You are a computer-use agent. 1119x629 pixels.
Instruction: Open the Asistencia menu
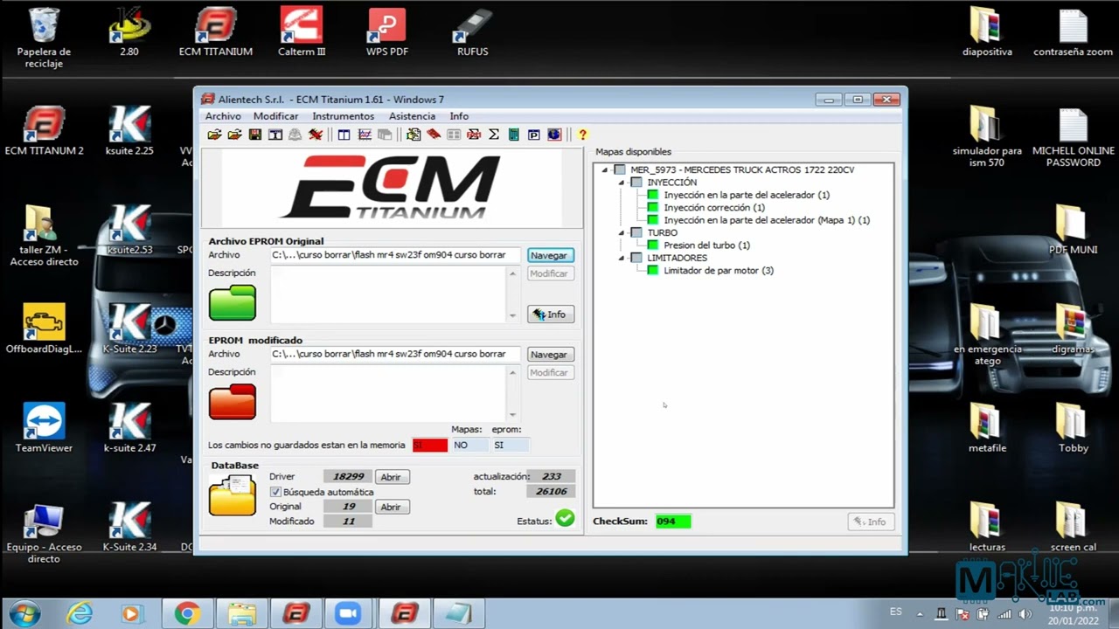pyautogui.click(x=412, y=116)
